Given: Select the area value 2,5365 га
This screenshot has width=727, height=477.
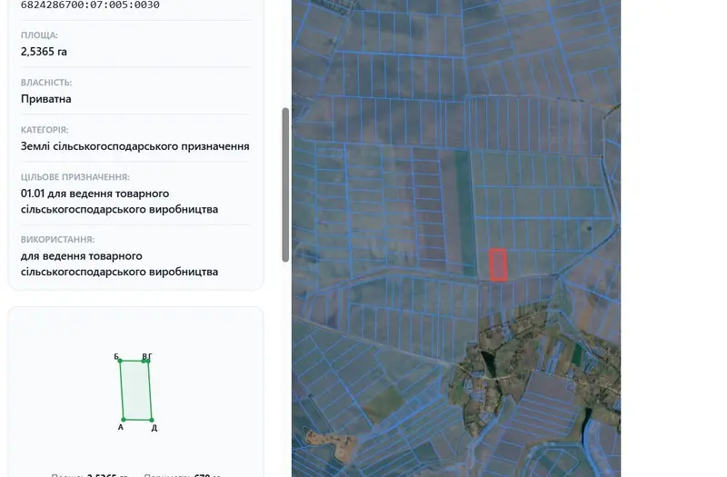Looking at the screenshot, I should pyautogui.click(x=44, y=52).
